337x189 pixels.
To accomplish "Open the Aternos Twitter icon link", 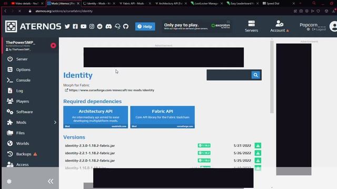I will tap(67, 26).
